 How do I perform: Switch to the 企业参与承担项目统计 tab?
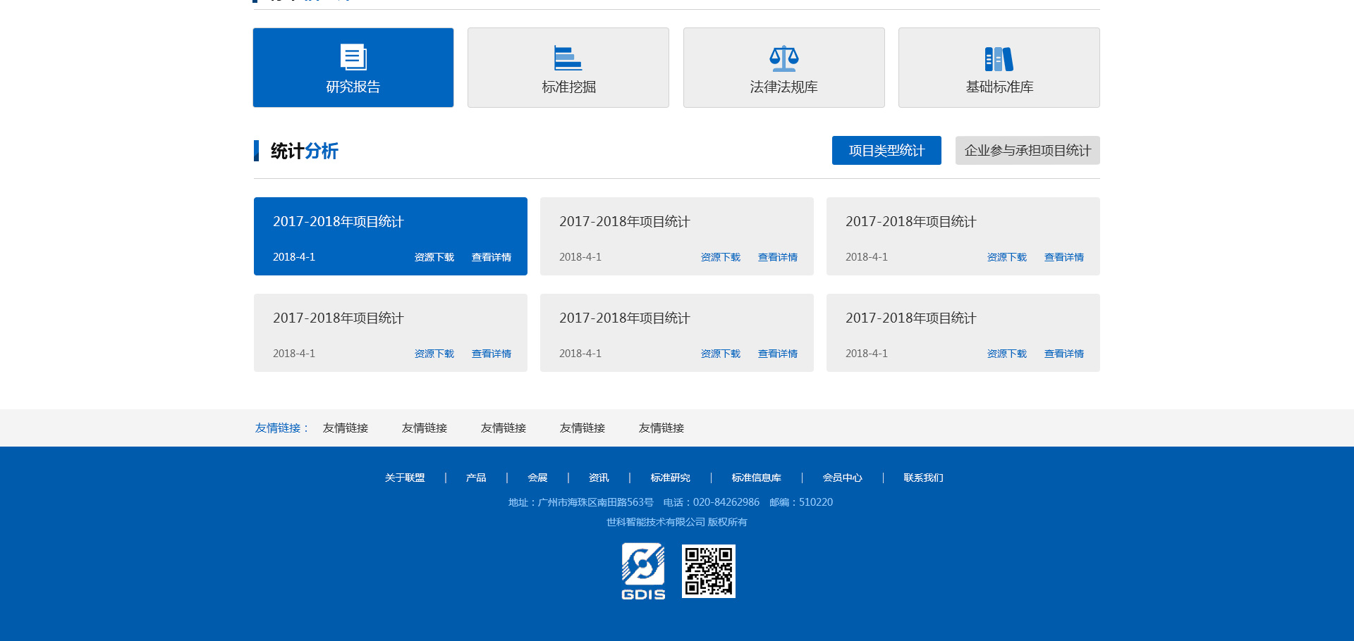[x=1027, y=151]
